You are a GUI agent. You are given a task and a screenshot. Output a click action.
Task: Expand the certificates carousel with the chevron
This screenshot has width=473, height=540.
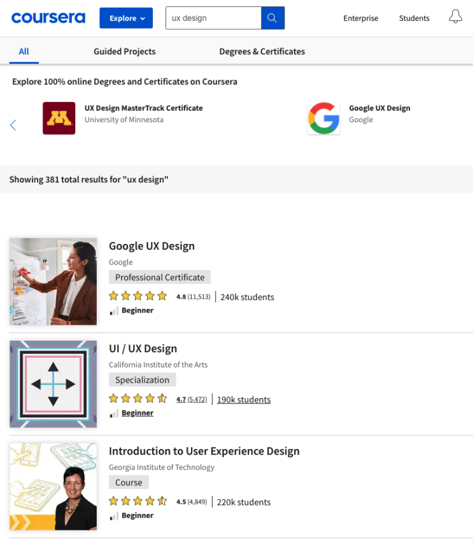(13, 125)
